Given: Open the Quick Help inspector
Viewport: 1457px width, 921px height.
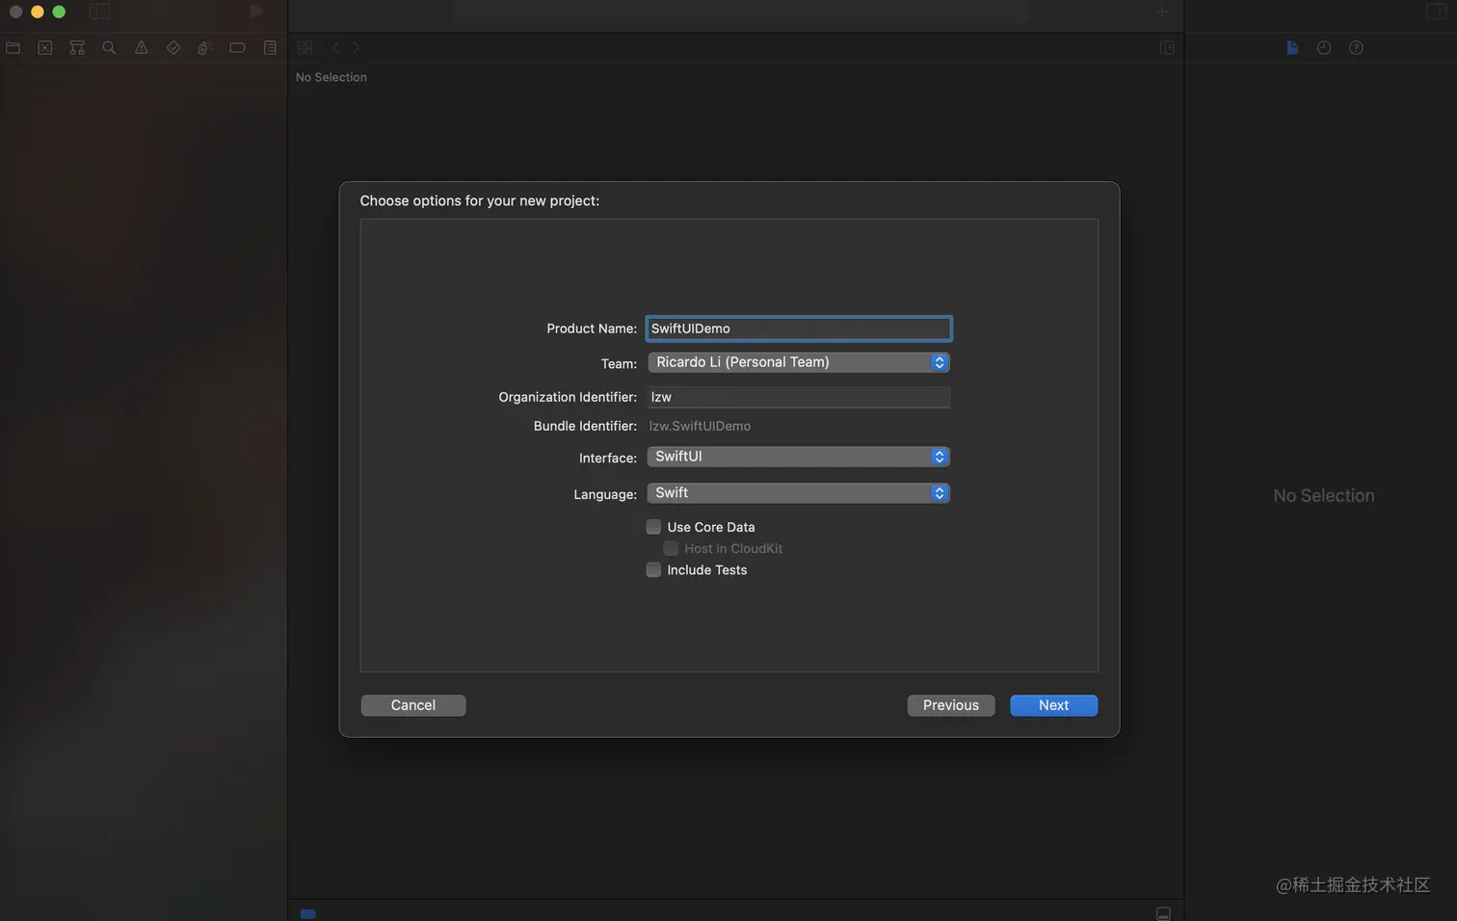Looking at the screenshot, I should [x=1356, y=47].
